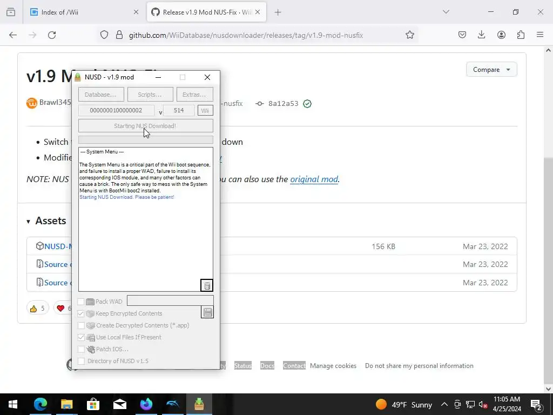The image size is (553, 415).
Task: Click NUSD app icon in taskbar
Action: point(199,404)
